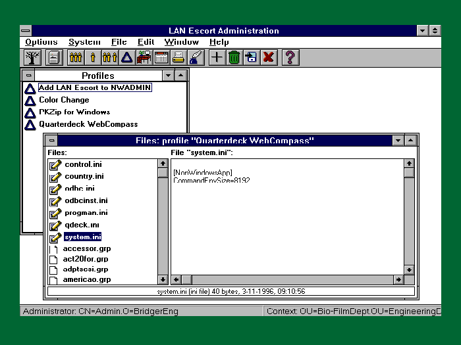Select the Color Change profile
This screenshot has height=345, width=461.
coord(64,100)
